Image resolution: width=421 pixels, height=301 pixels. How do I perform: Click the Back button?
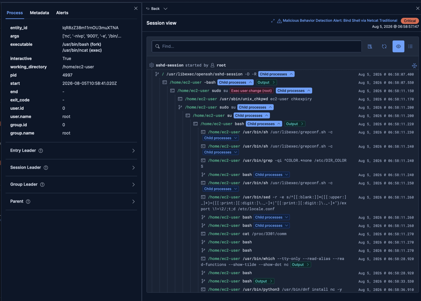click(x=153, y=9)
